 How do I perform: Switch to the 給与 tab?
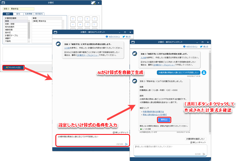(x=18, y=14)
